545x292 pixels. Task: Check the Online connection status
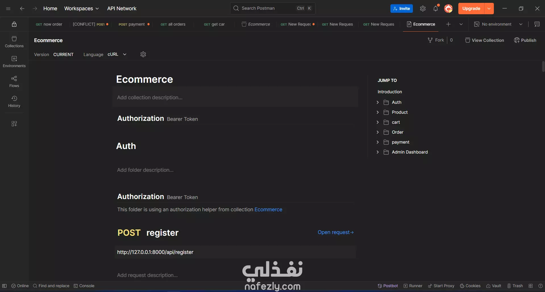pos(20,286)
